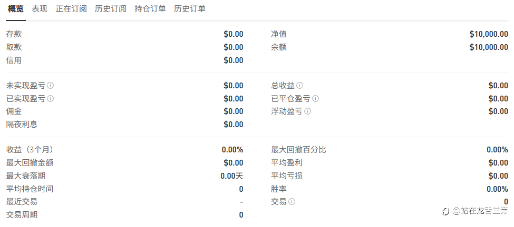
Task: Click the 净值 amount $10,000.00
Action: pos(489,34)
